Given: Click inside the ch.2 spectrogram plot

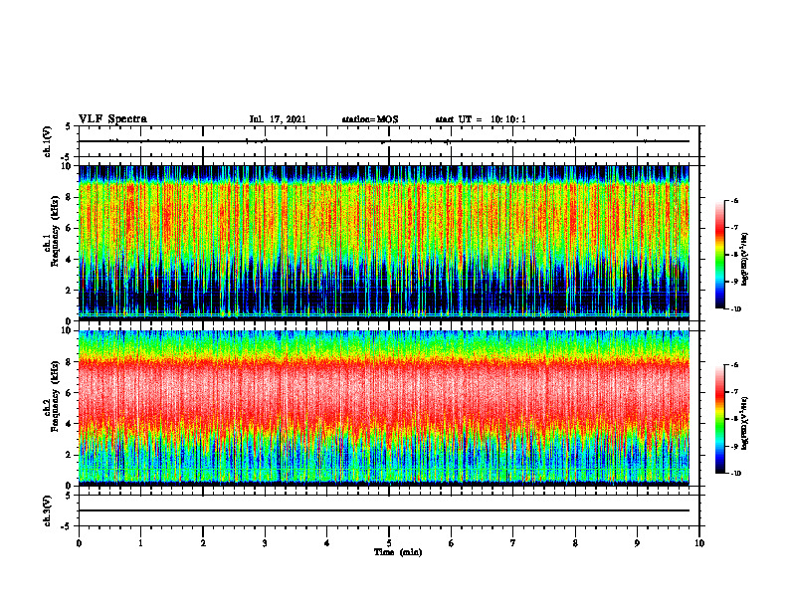Looking at the screenshot, I should [384, 408].
